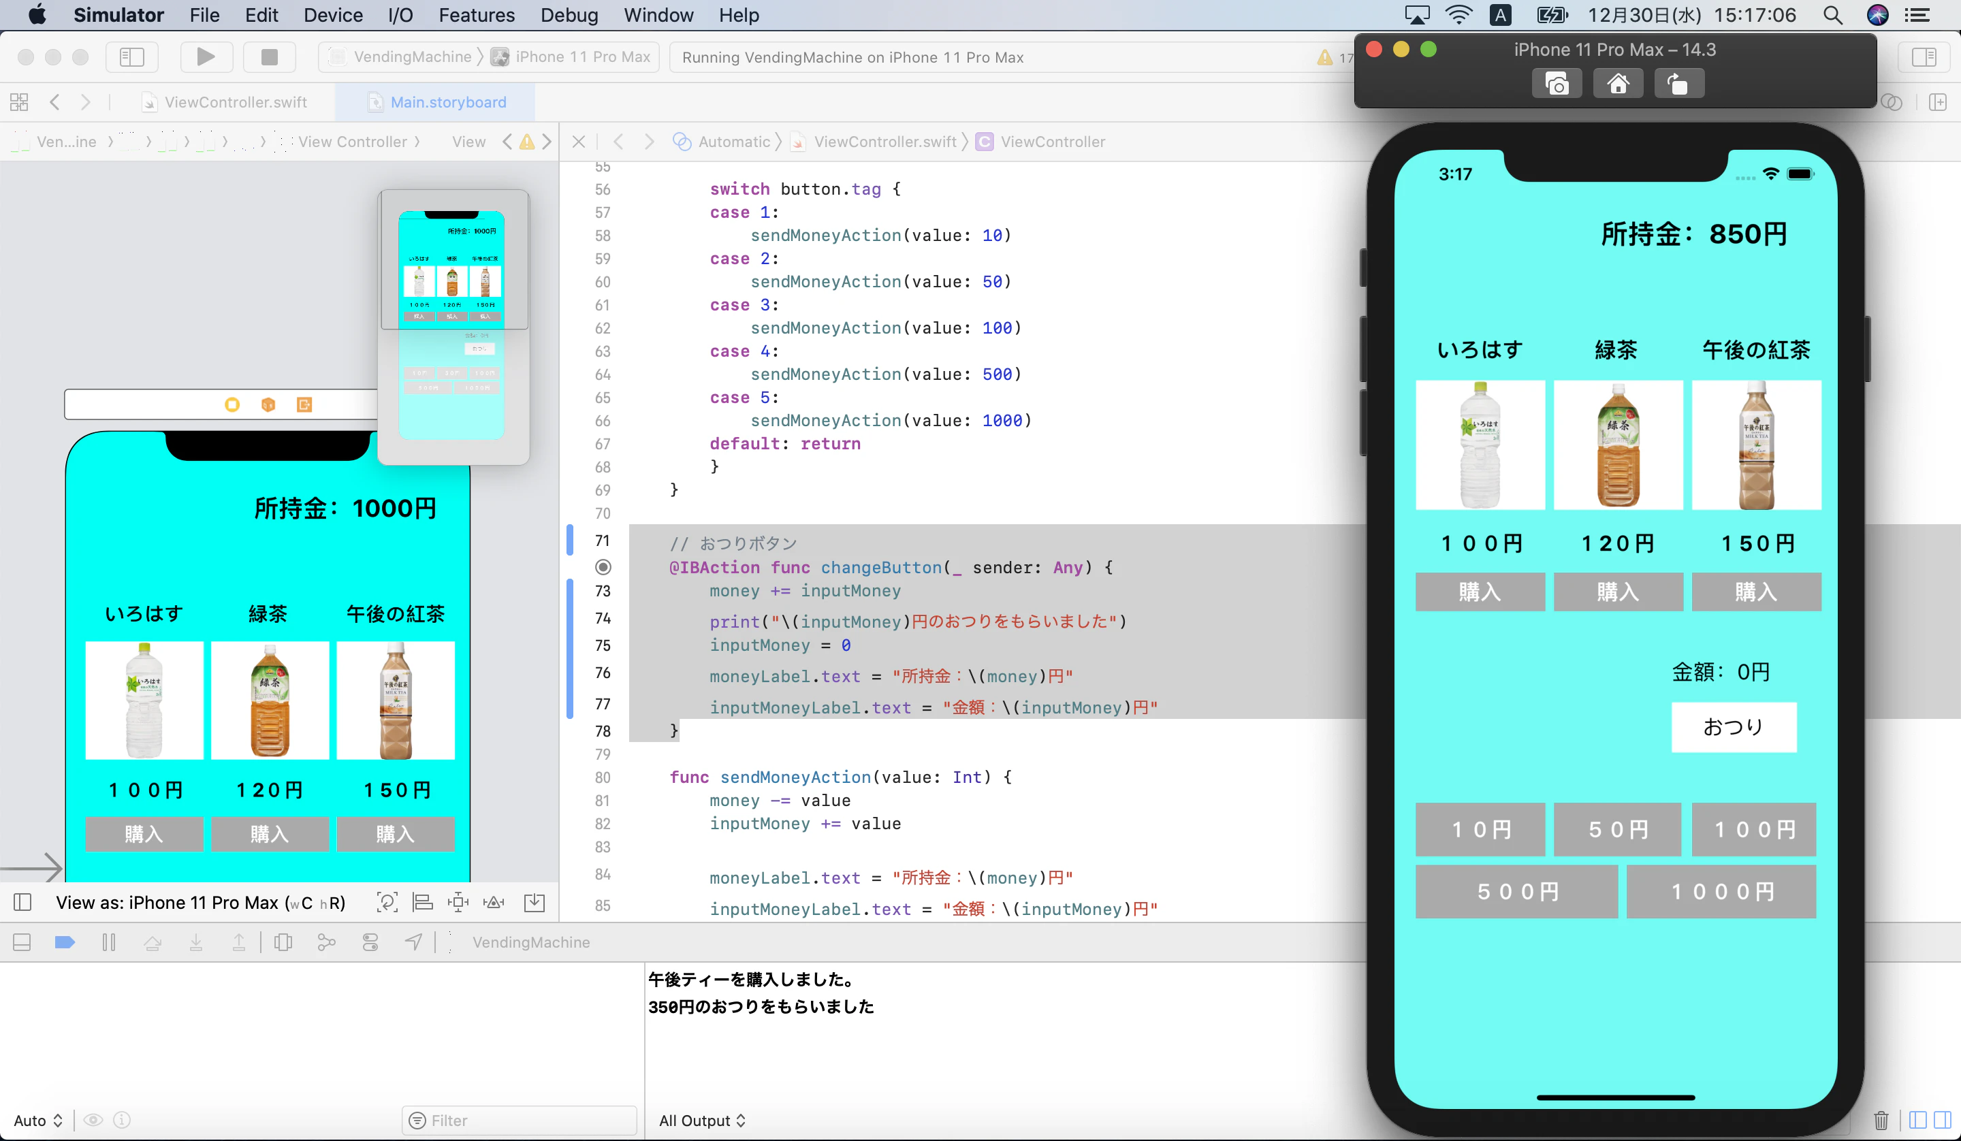The image size is (1961, 1141).
Task: Open Auto variables scope dropdown
Action: tap(37, 1120)
